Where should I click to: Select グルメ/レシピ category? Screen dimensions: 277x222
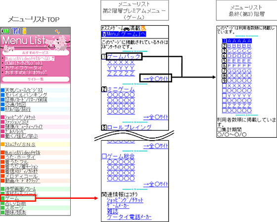pos(15,131)
